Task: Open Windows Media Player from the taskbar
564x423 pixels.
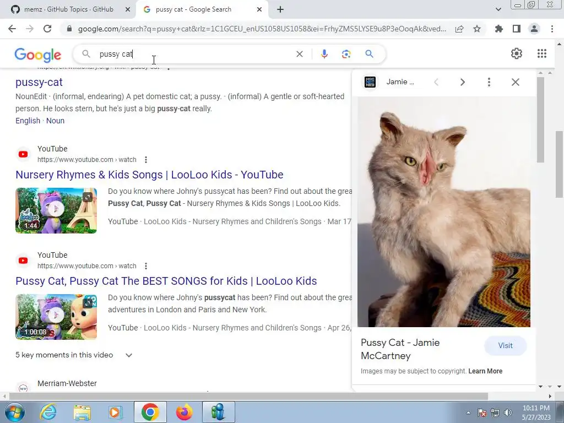Action: pos(116,412)
